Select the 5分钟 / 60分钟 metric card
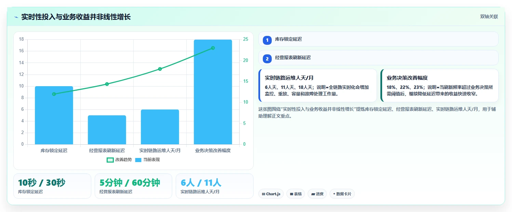The height and width of the screenshot is (212, 512). tap(133, 186)
